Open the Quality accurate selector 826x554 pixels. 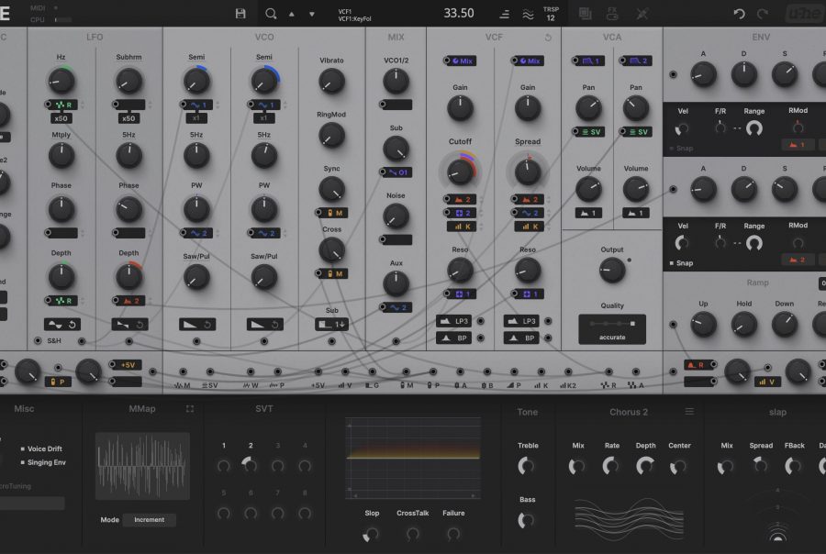tap(611, 328)
